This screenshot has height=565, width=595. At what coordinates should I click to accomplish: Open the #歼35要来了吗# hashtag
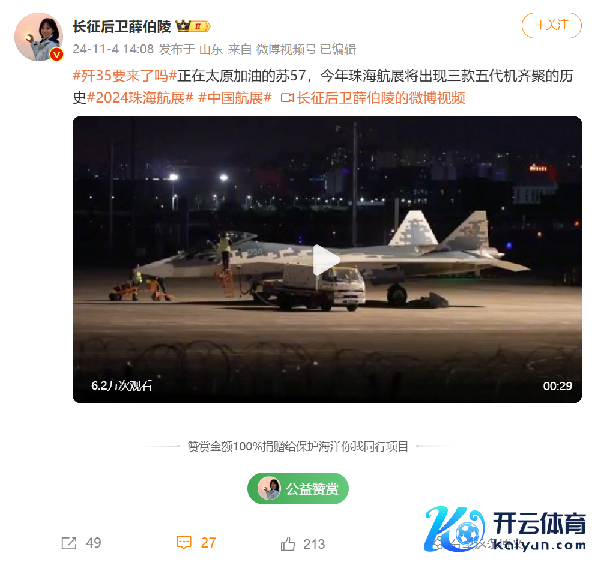pyautogui.click(x=125, y=76)
